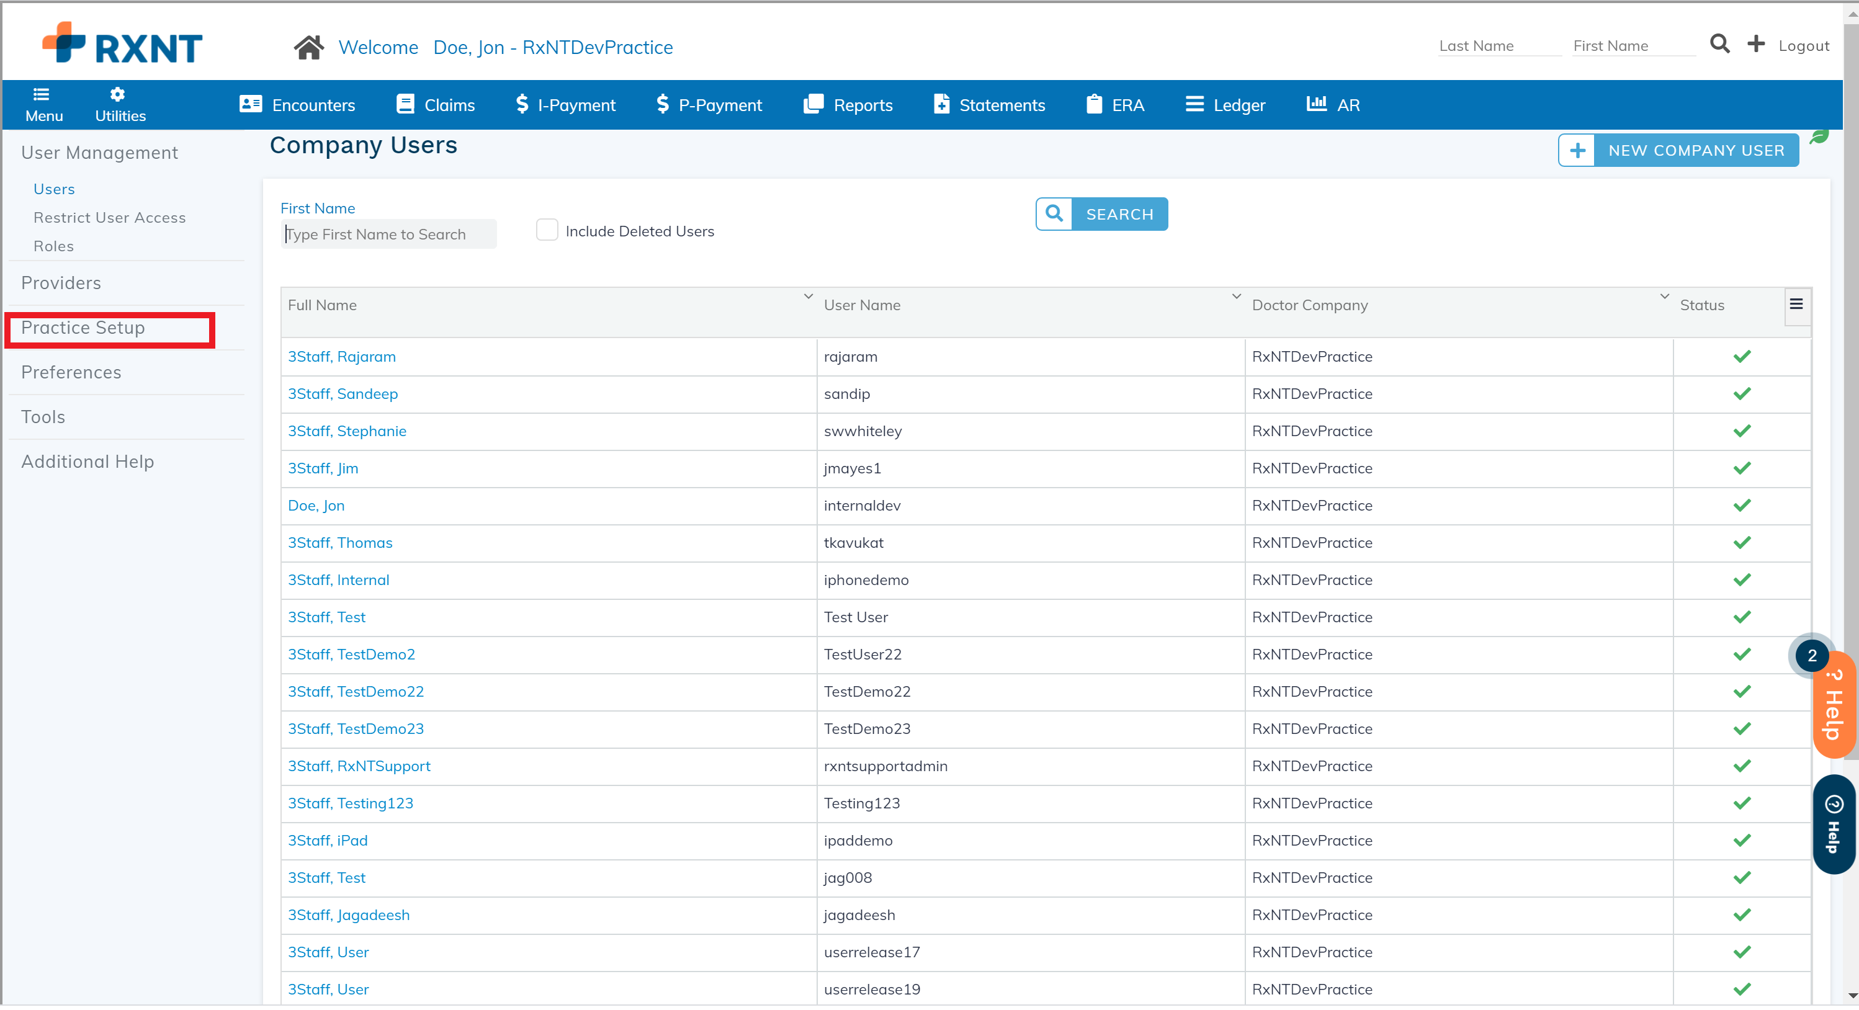Viewport: 1859px width, 1010px height.
Task: Open the Reports menu
Action: click(x=848, y=105)
